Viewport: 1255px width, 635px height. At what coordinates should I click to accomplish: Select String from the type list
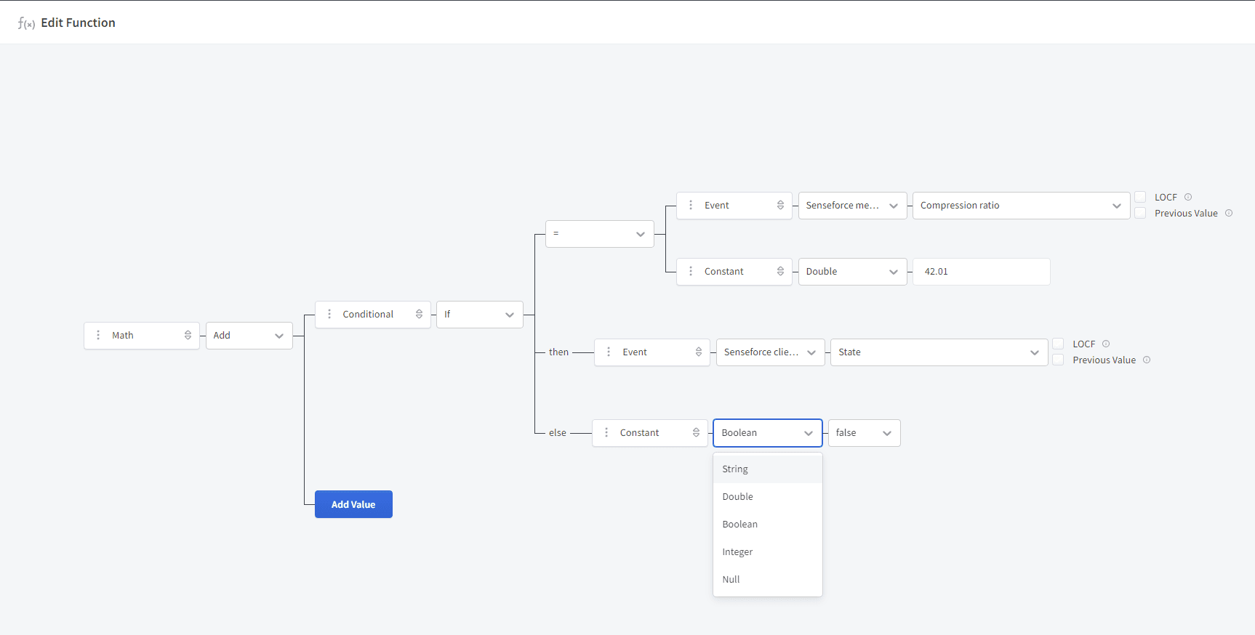[768, 469]
